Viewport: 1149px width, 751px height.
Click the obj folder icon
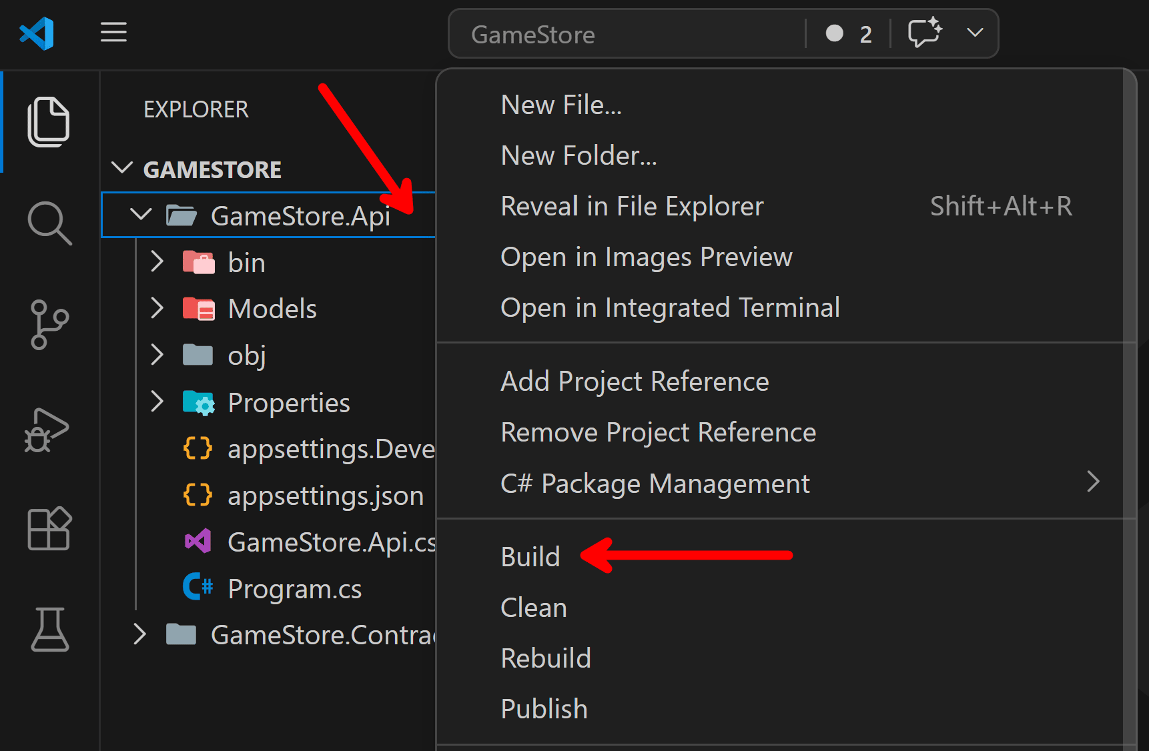pos(198,355)
